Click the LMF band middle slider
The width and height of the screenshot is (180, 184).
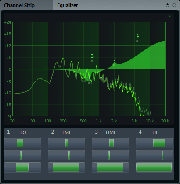tap(67, 155)
